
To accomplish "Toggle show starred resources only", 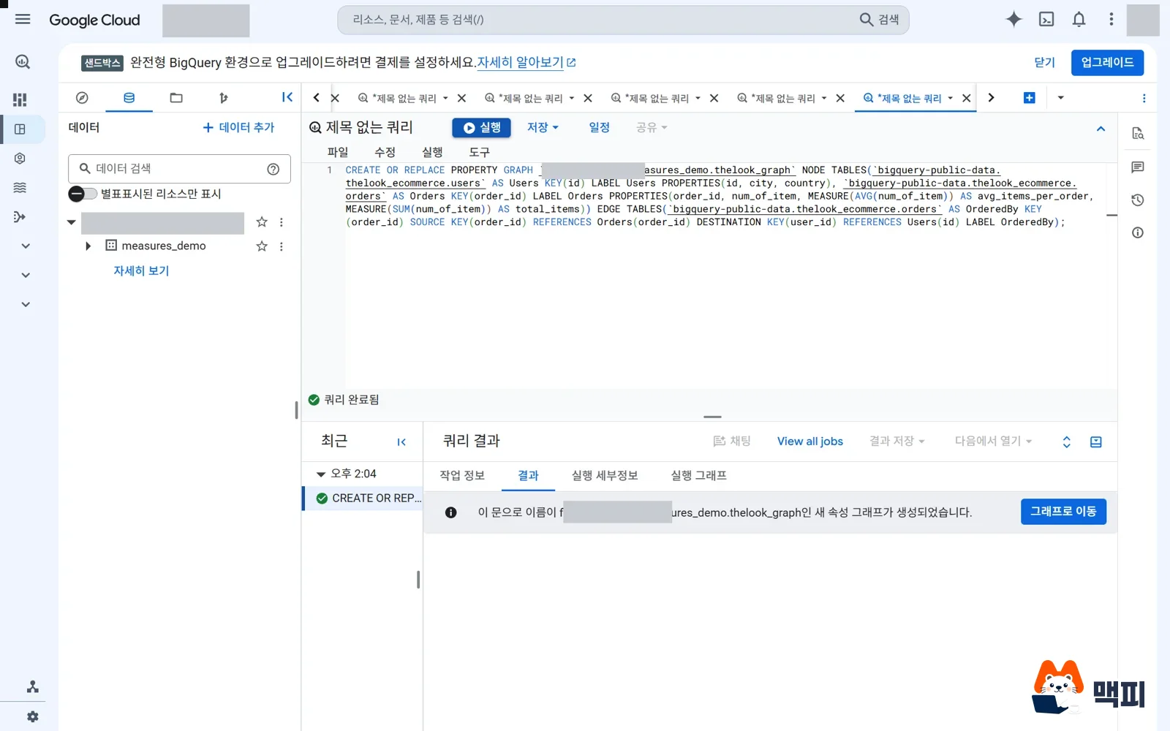I will (83, 194).
